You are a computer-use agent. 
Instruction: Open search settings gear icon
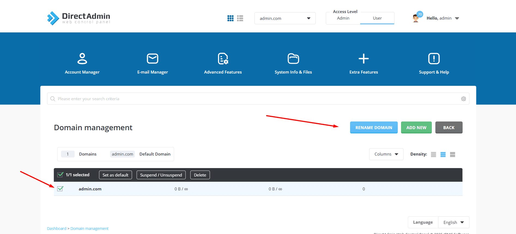coord(463,99)
